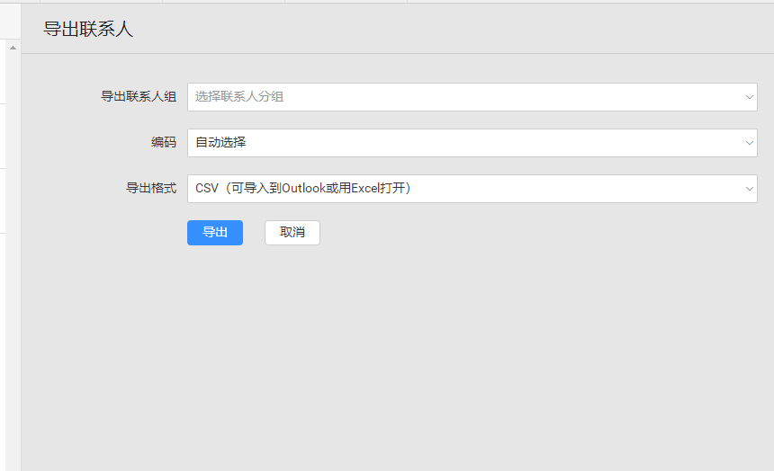Click the divider line under 导出联系人 title
Viewport: 774px width, 471px height.
(x=396, y=54)
